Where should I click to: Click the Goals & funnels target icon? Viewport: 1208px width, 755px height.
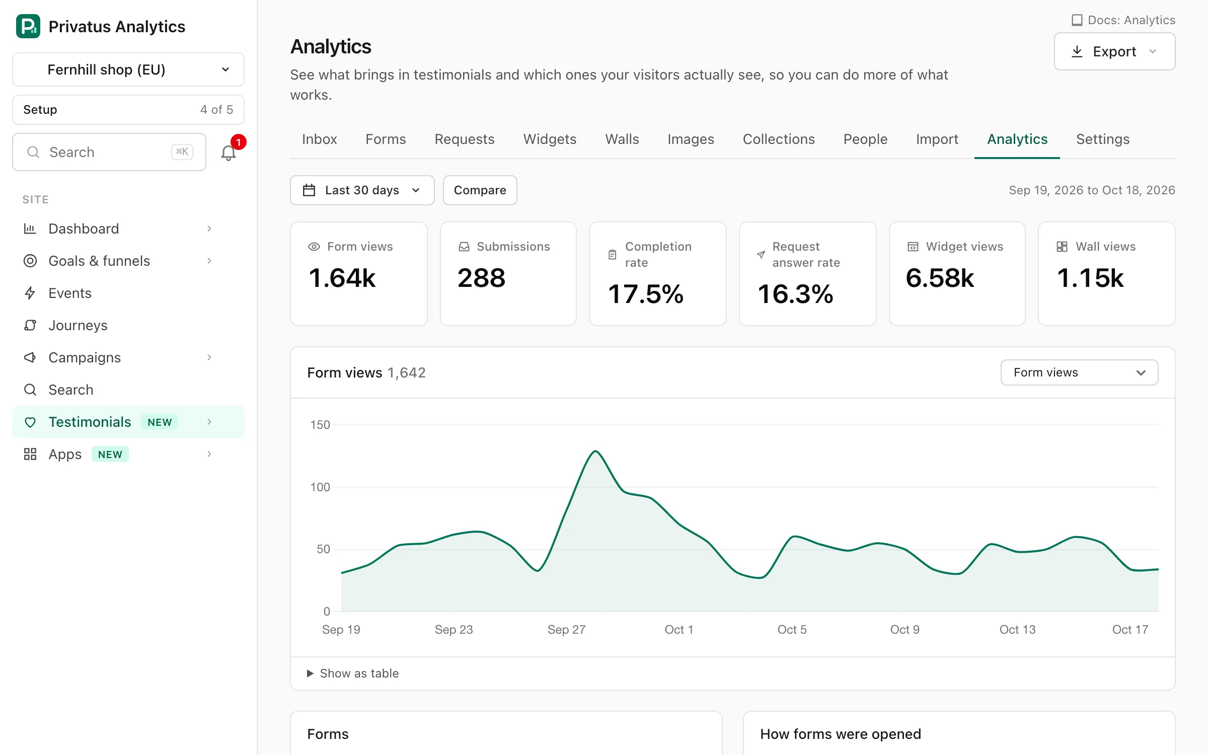coord(30,261)
